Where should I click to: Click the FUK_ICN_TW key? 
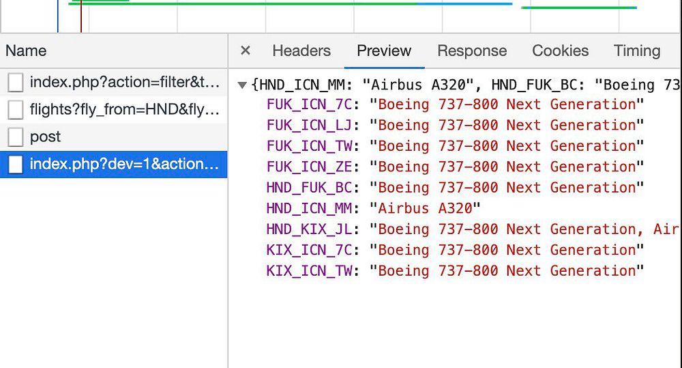click(x=309, y=146)
